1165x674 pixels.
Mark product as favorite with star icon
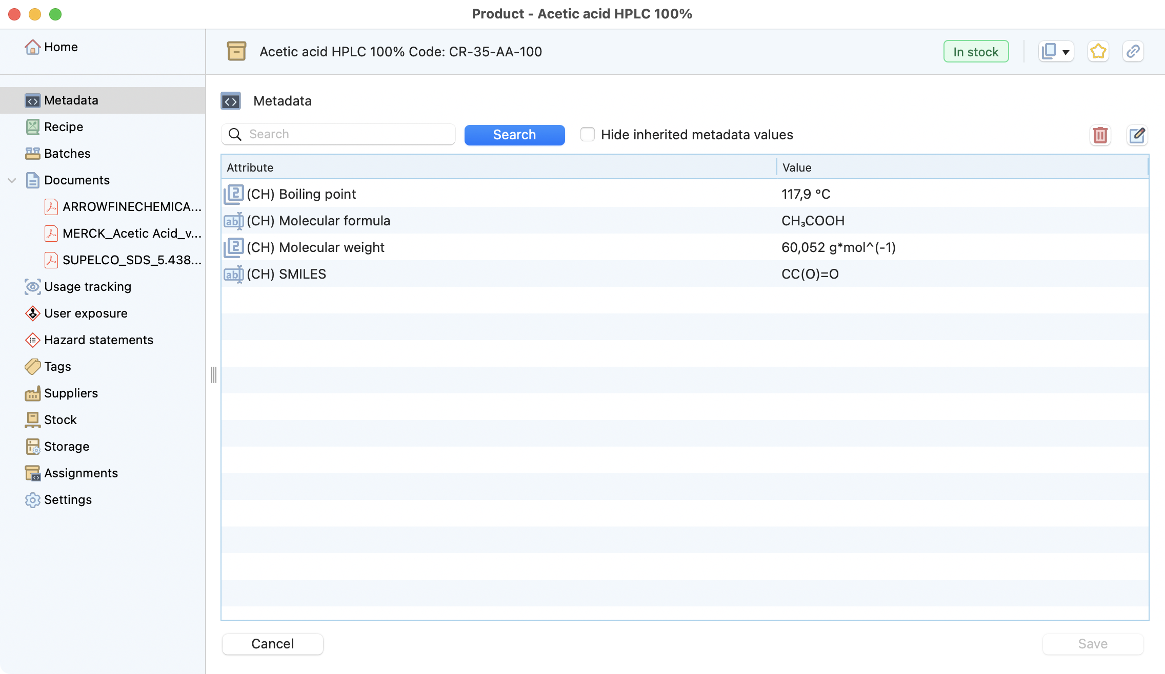pyautogui.click(x=1098, y=52)
